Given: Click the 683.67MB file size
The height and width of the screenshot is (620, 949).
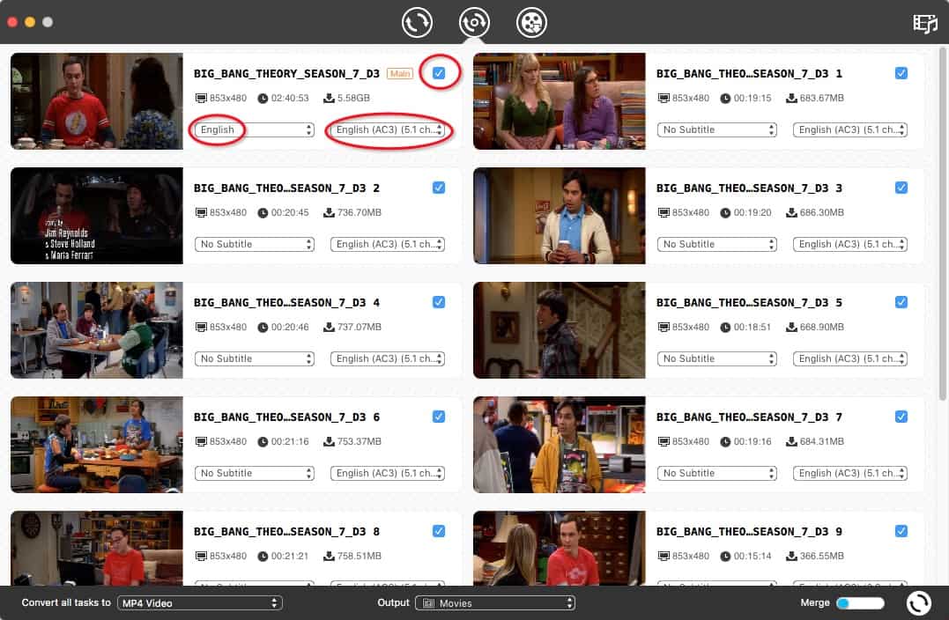Looking at the screenshot, I should pos(822,98).
